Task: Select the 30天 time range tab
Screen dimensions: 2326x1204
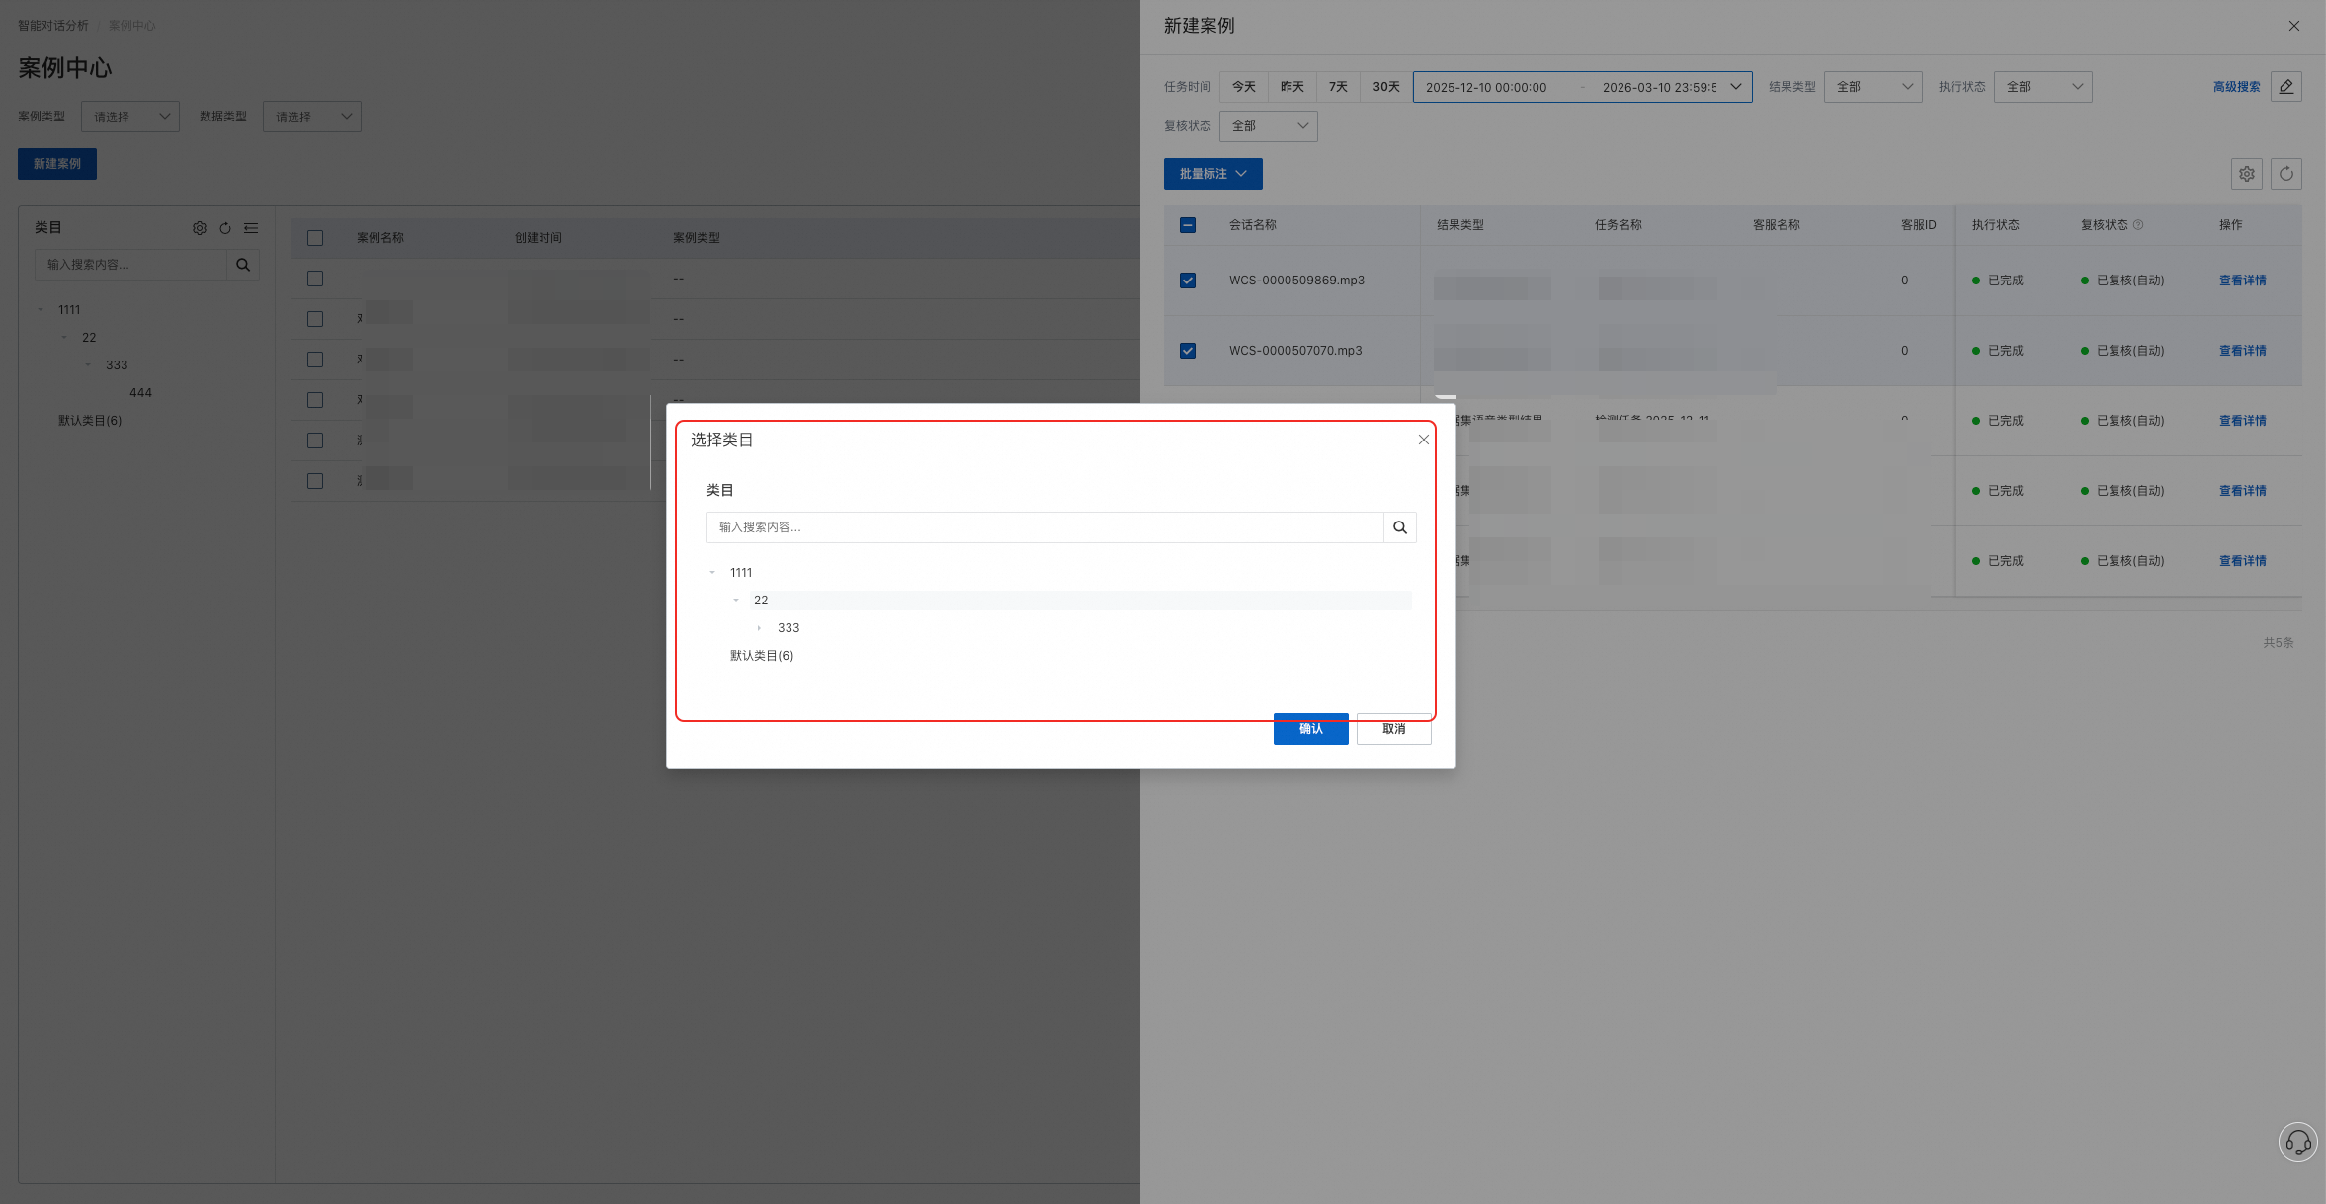Action: [x=1385, y=87]
